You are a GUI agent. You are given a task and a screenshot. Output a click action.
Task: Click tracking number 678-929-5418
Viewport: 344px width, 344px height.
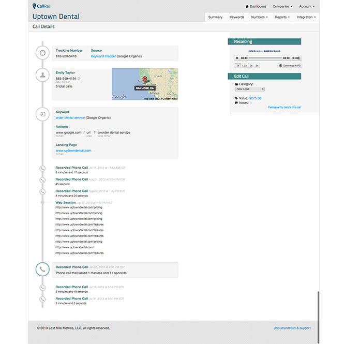(x=66, y=56)
